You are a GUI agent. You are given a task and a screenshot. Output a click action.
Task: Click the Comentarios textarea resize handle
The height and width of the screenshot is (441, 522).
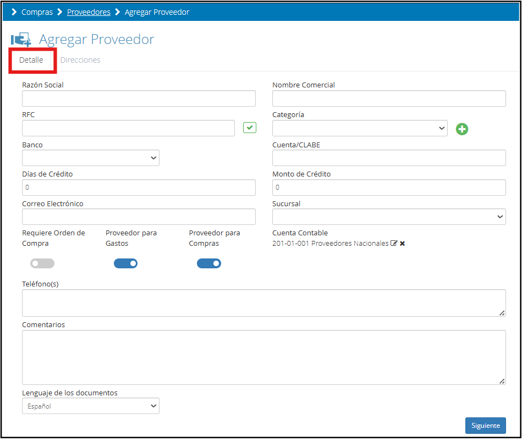click(502, 382)
